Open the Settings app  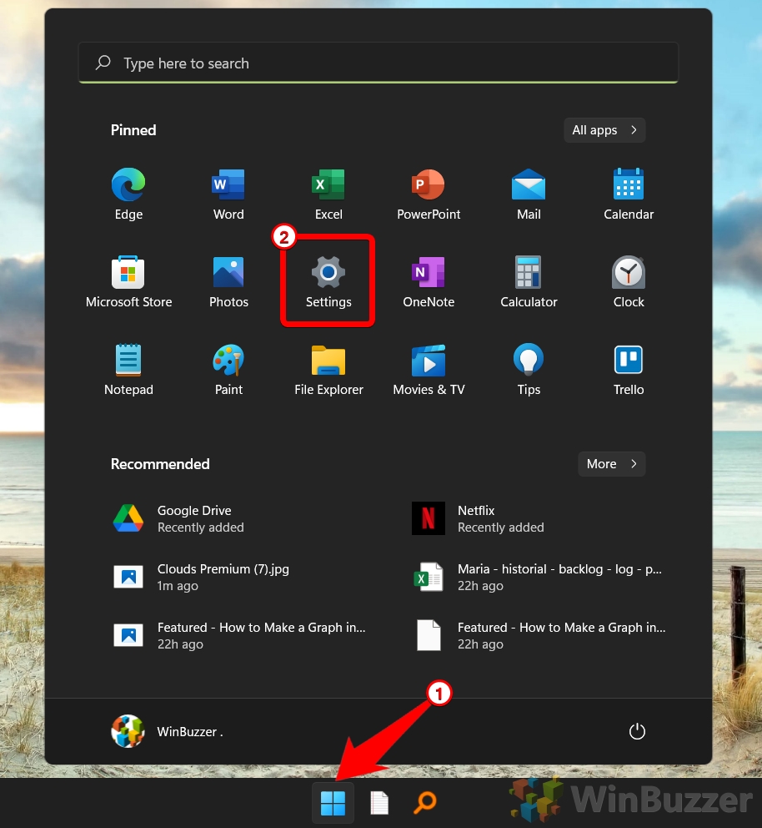(328, 281)
